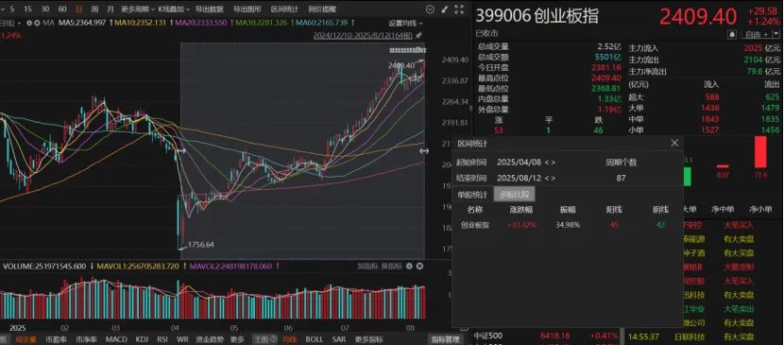Close the volume sub-chart with X icon
784x345 pixels.
pyautogui.click(x=419, y=267)
